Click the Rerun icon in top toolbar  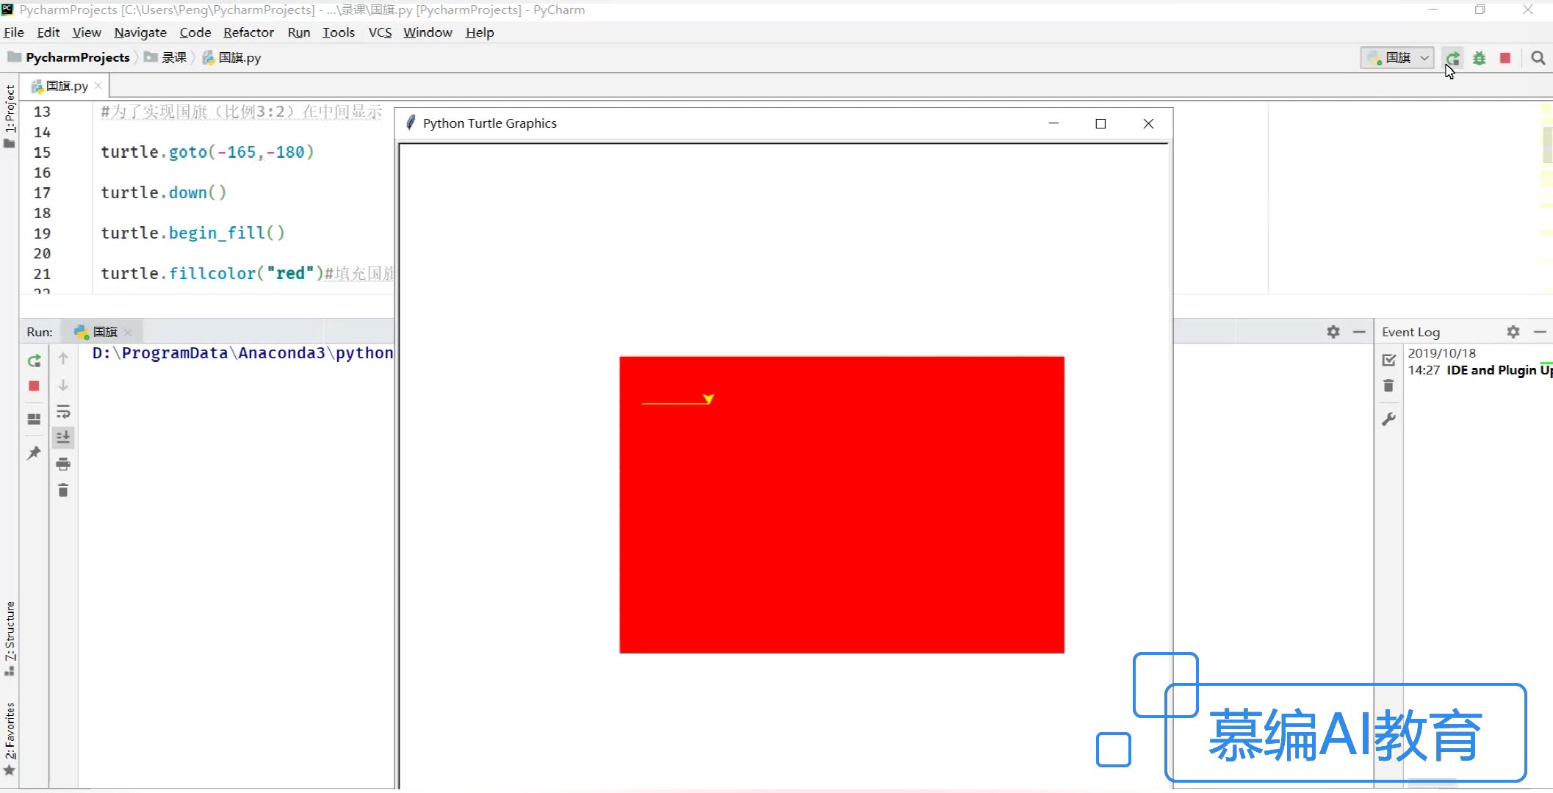click(1452, 58)
